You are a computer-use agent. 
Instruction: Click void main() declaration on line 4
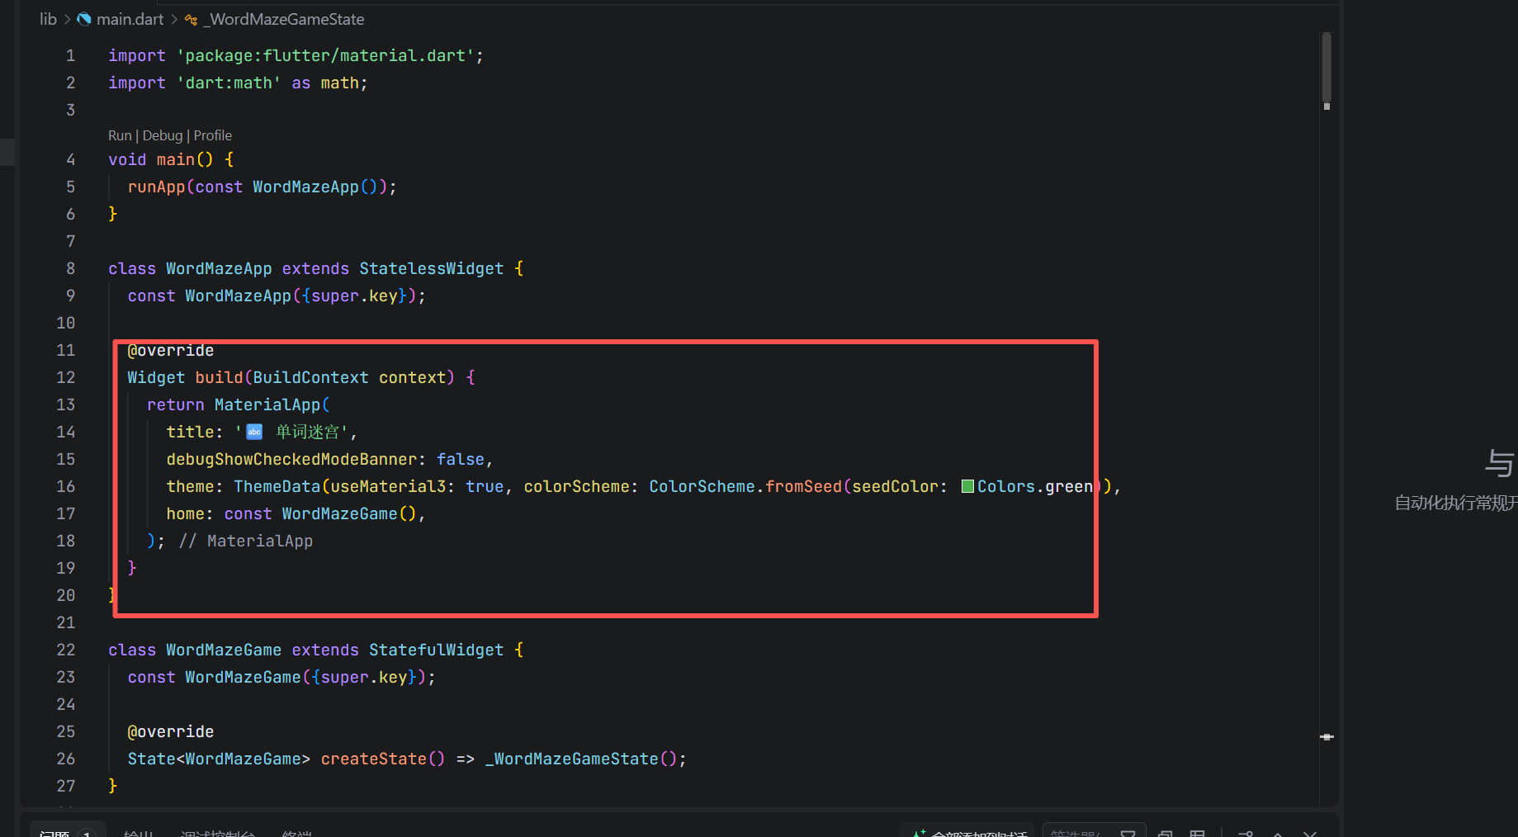[x=160, y=159]
